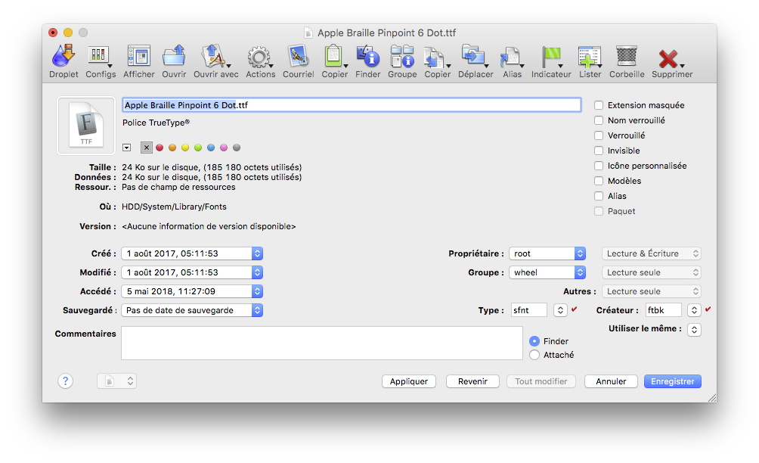Click the Afficher toolbar icon
The height and width of the screenshot is (463, 759).
point(139,56)
